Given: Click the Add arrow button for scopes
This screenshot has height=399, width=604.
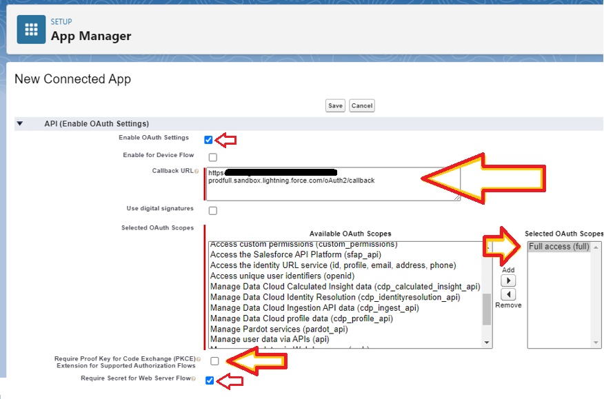Looking at the screenshot, I should [507, 281].
